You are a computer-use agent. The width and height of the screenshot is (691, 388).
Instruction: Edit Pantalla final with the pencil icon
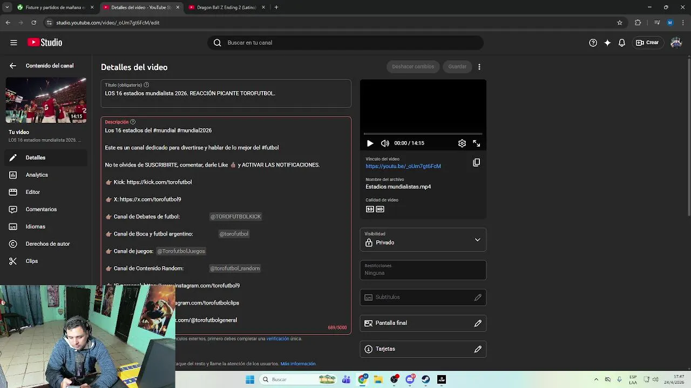pyautogui.click(x=478, y=323)
